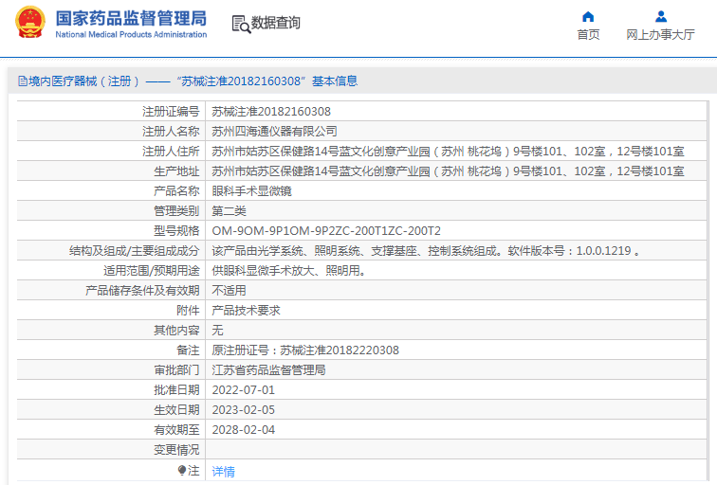
Task: Click the home house icon above 首页
Action: point(588,16)
